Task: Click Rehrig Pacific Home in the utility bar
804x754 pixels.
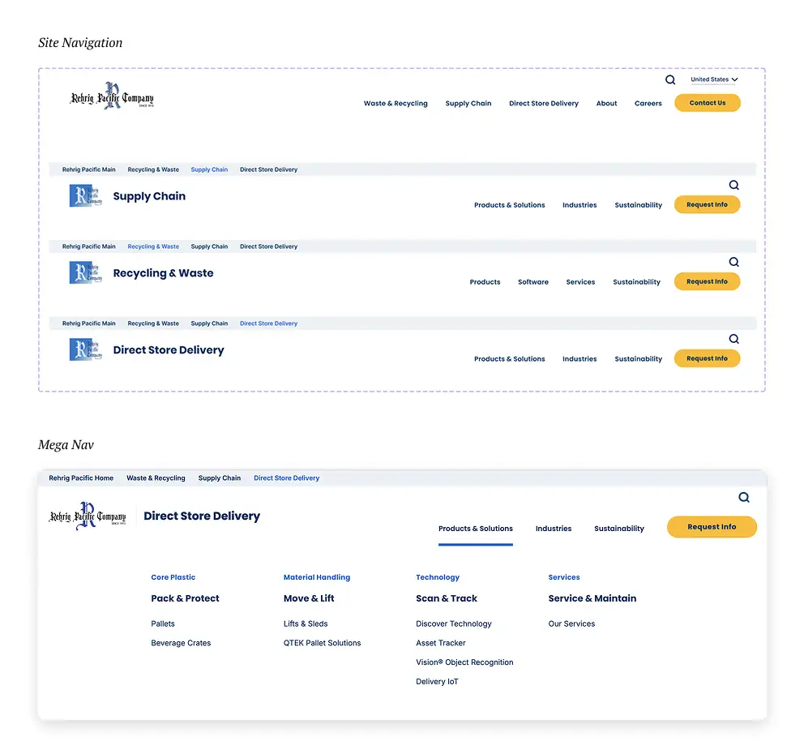Action: click(80, 478)
